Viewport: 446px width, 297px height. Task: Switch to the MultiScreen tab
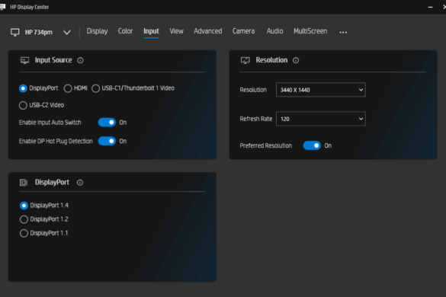[x=310, y=31]
